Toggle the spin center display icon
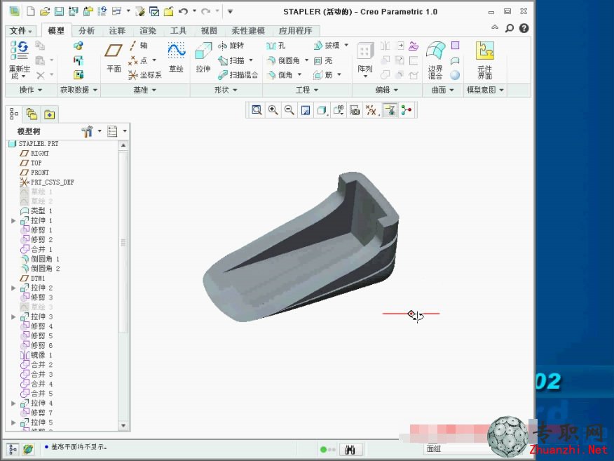The height and width of the screenshot is (461, 614). 407,111
